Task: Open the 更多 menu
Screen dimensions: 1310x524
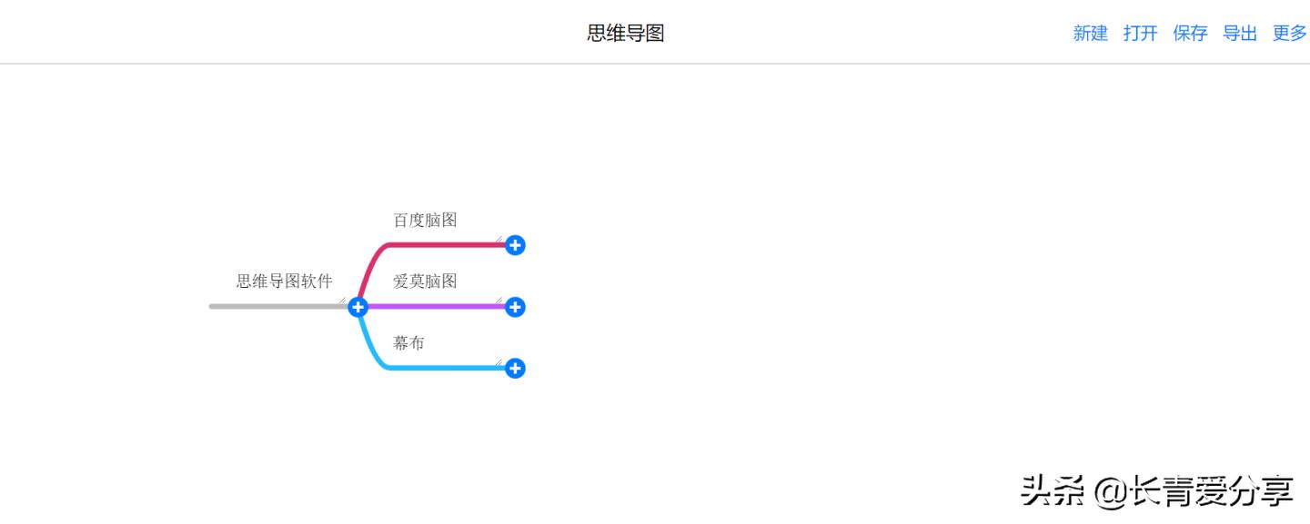Action: pyautogui.click(x=1288, y=34)
